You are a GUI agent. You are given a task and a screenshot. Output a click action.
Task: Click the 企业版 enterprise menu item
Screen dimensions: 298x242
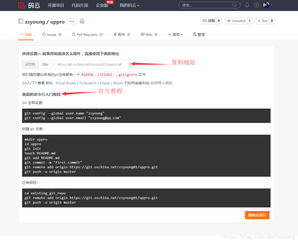(x=102, y=5)
